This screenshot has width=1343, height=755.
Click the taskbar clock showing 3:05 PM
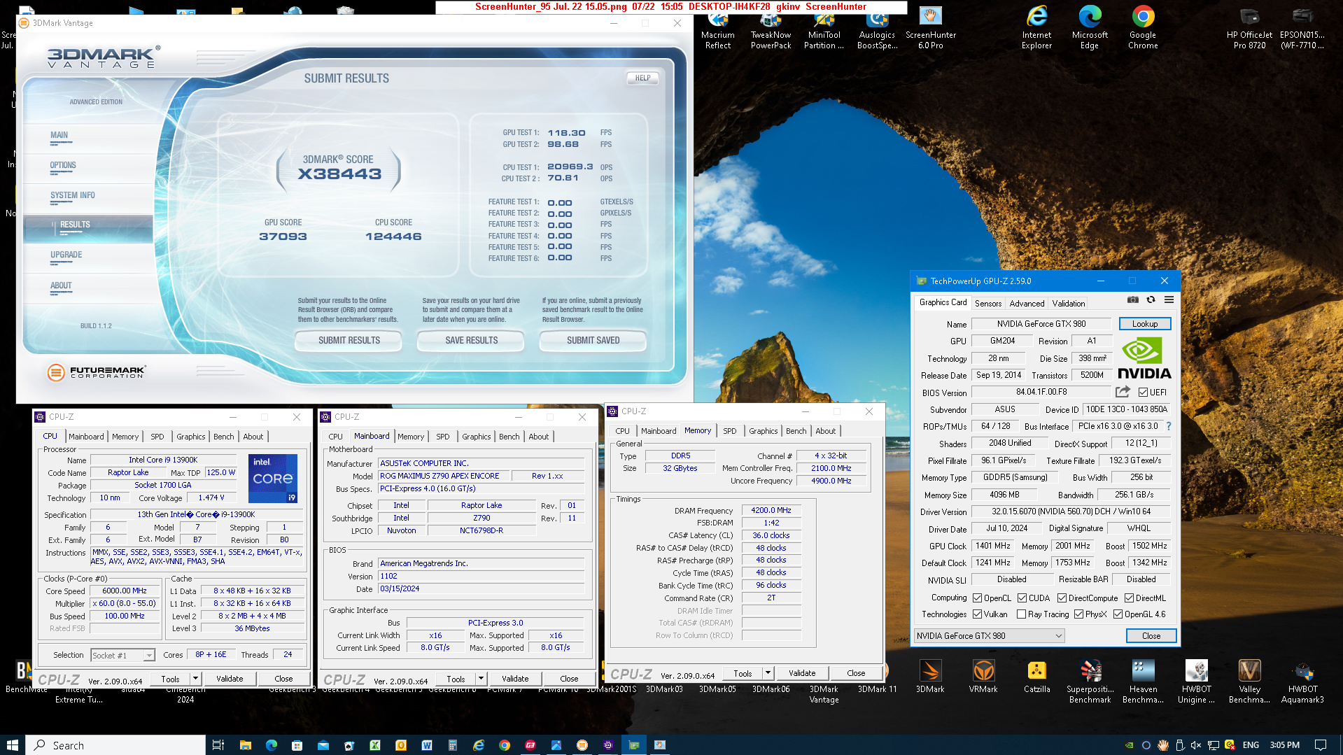(1284, 745)
